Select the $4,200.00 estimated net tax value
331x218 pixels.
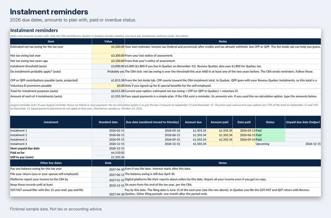tap(108, 49)
